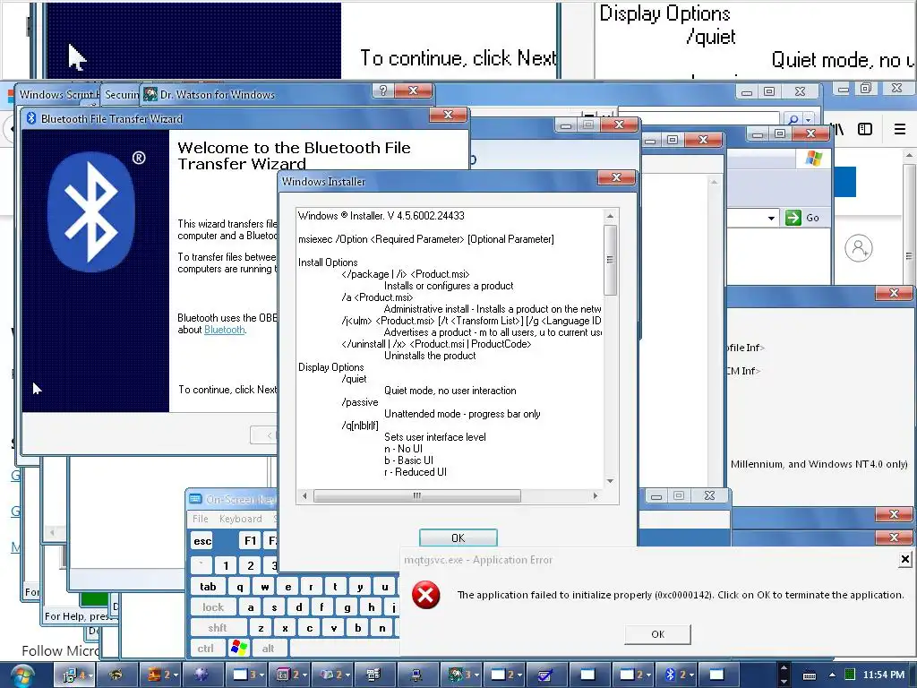Viewport: 917px width, 688px height.
Task: Click the On-Screen Keyboard space bar
Action: 345,648
